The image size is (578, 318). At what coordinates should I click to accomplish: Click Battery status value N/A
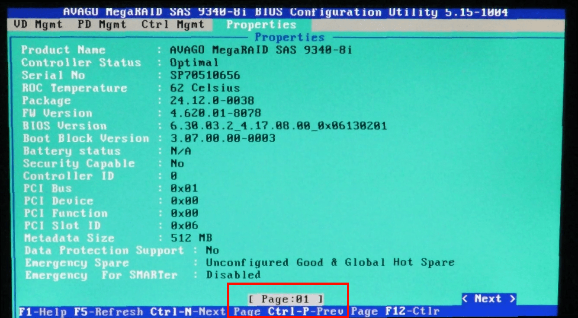click(180, 151)
